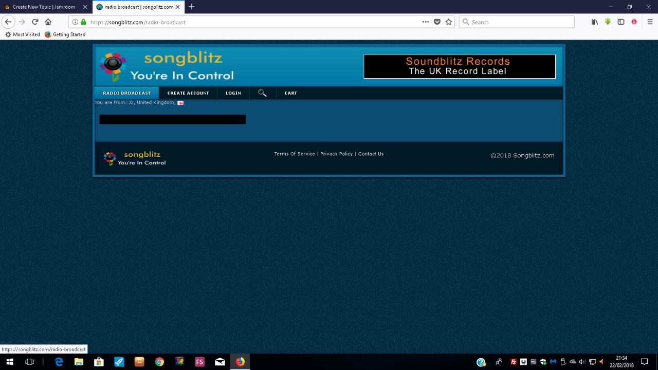Screen dimensions: 658x370
Task: Reload the current page
Action: click(x=35, y=22)
